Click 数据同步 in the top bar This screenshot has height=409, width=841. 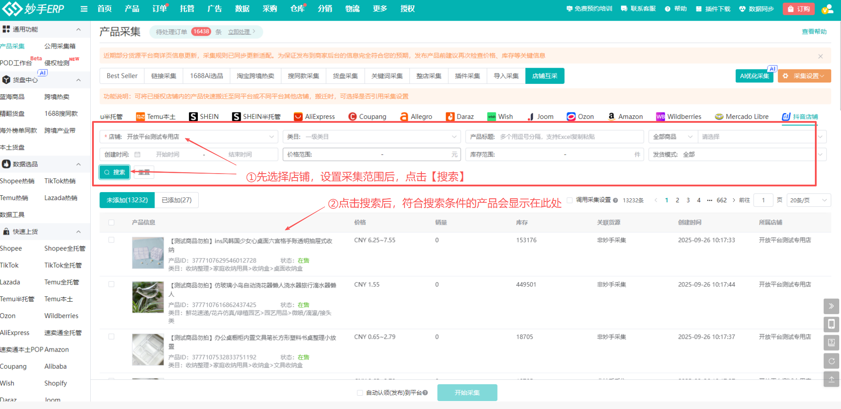[756, 9]
